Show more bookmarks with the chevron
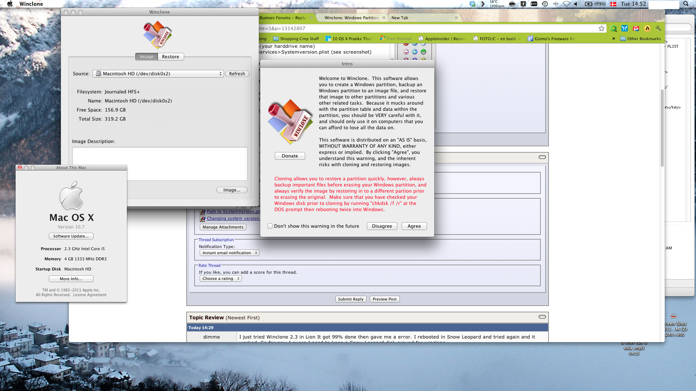 point(613,39)
